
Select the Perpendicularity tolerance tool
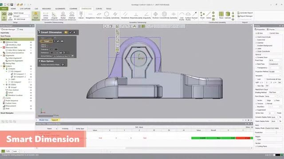136,15
